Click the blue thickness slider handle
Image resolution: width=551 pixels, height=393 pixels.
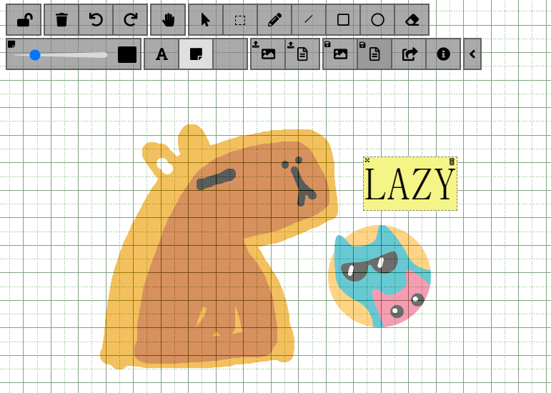click(35, 55)
